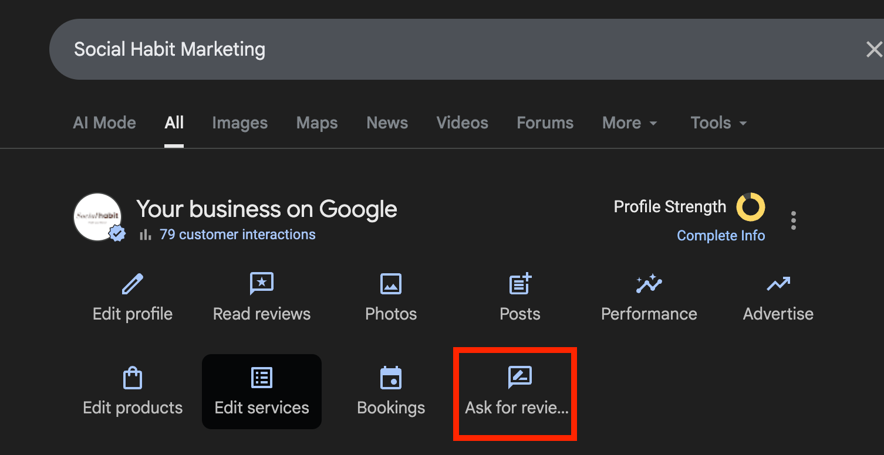Expand the Tools dropdown

pos(719,123)
